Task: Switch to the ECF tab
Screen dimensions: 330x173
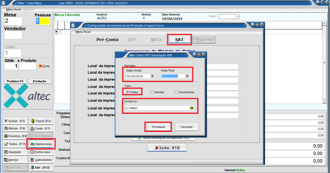Action: coord(132,40)
